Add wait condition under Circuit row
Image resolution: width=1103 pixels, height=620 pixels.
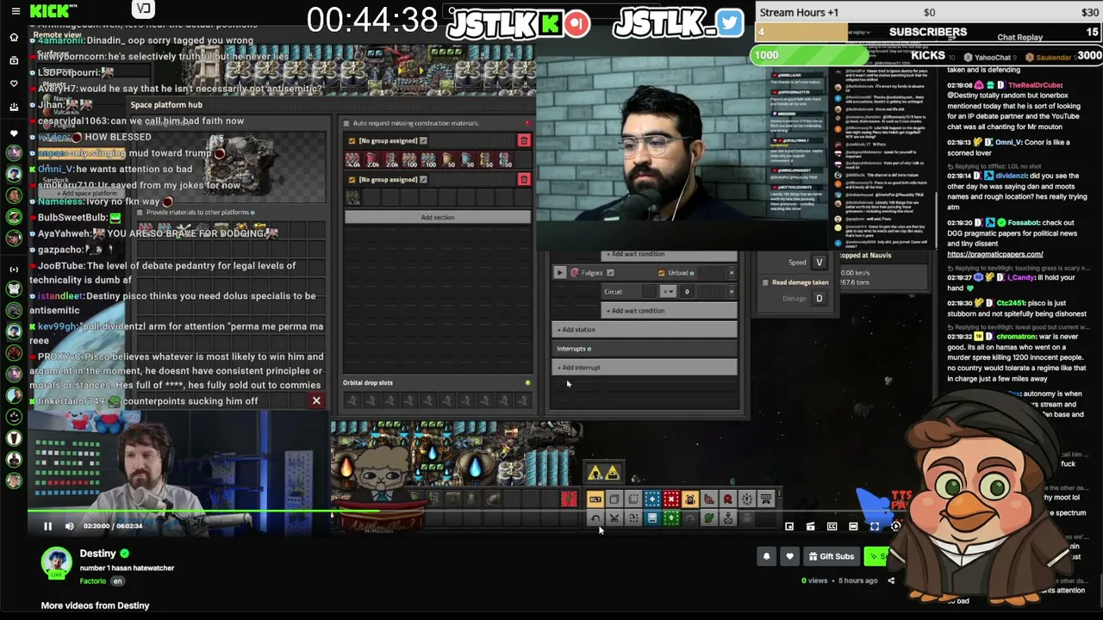click(x=669, y=311)
